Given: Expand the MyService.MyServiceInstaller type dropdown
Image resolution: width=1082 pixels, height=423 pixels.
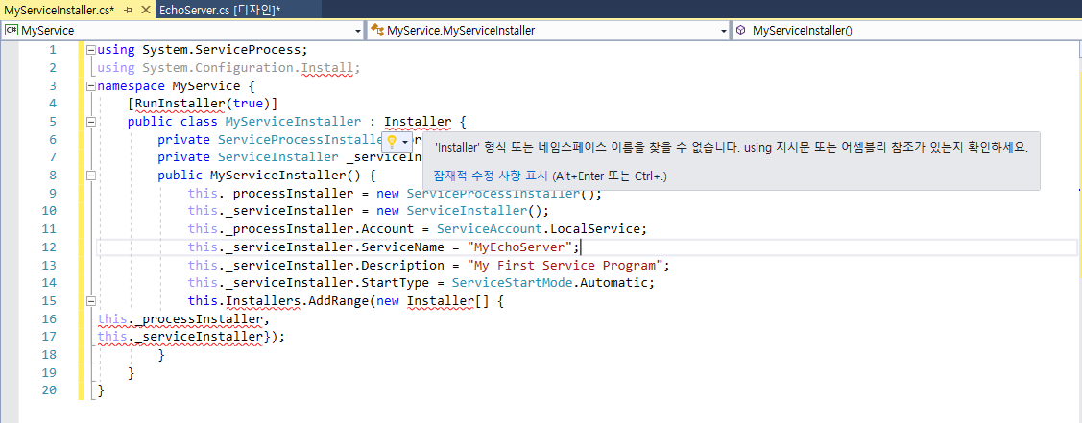Looking at the screenshot, I should pos(724,31).
